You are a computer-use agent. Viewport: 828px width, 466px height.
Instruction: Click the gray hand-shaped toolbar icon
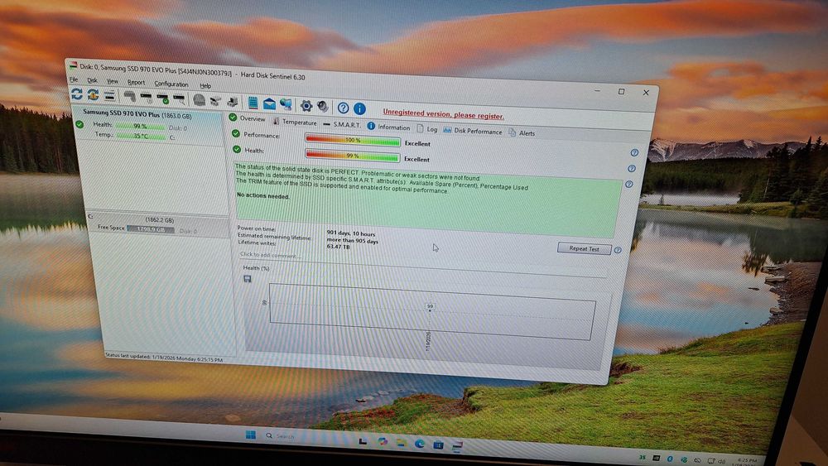pos(129,97)
